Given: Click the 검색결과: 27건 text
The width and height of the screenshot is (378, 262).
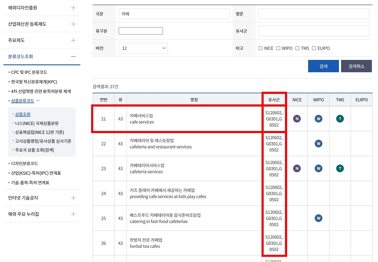Looking at the screenshot, I should [105, 86].
